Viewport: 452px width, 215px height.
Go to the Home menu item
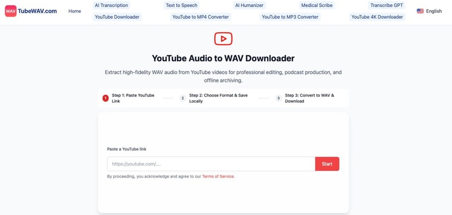75,11
